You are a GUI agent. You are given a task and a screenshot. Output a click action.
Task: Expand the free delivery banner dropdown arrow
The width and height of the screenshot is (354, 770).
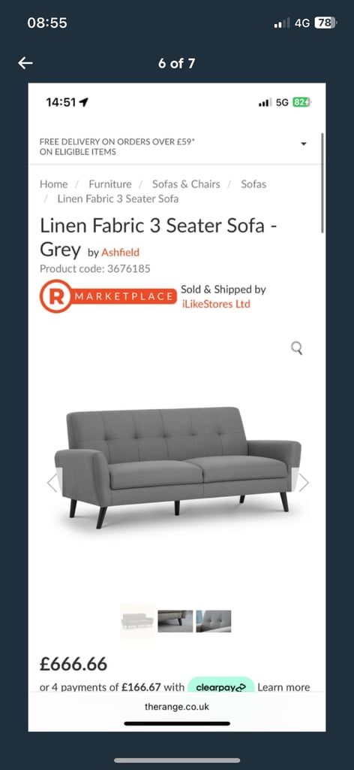(x=304, y=144)
